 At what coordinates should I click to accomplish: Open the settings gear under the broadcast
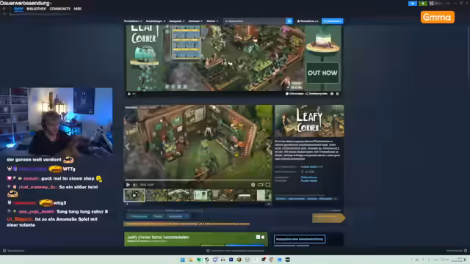coord(332,94)
